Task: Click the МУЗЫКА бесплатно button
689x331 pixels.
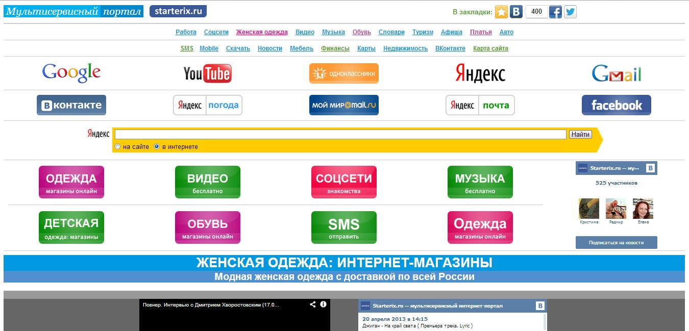Action: point(480,182)
